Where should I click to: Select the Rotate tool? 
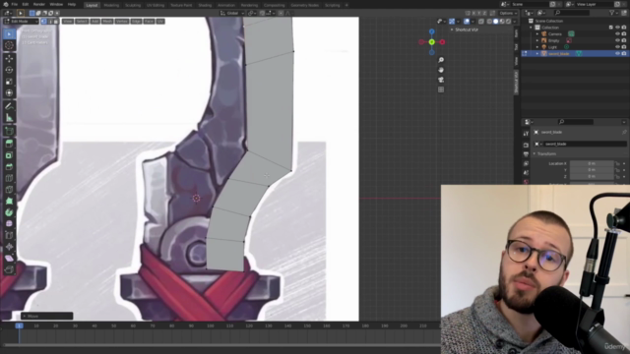coord(9,70)
